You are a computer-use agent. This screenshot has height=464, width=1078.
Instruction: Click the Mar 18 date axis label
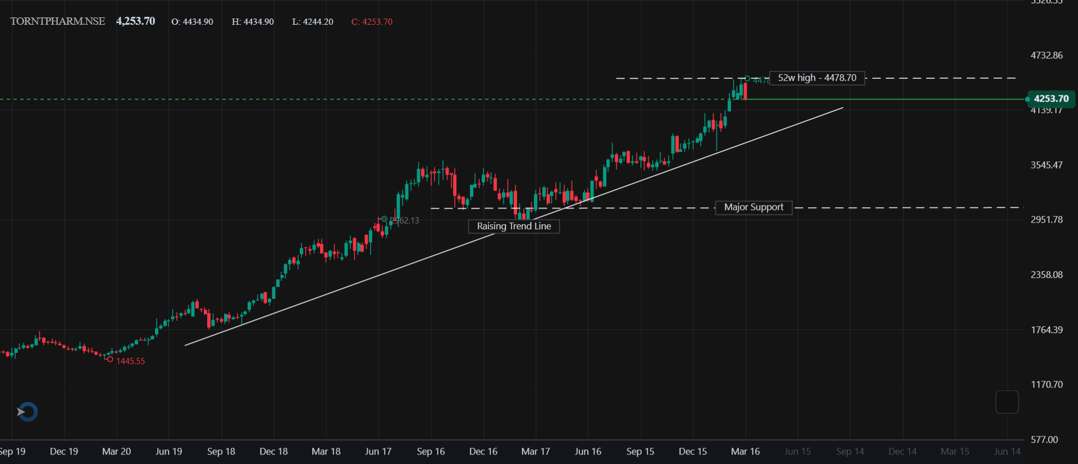(326, 452)
